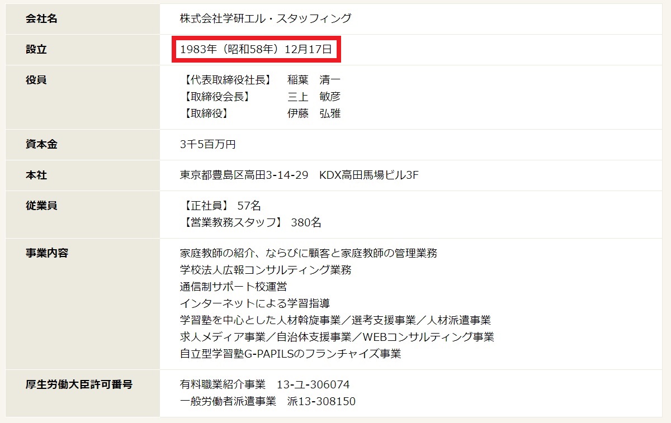Click the 厚生労働大臣許可番号 row header

(x=82, y=393)
